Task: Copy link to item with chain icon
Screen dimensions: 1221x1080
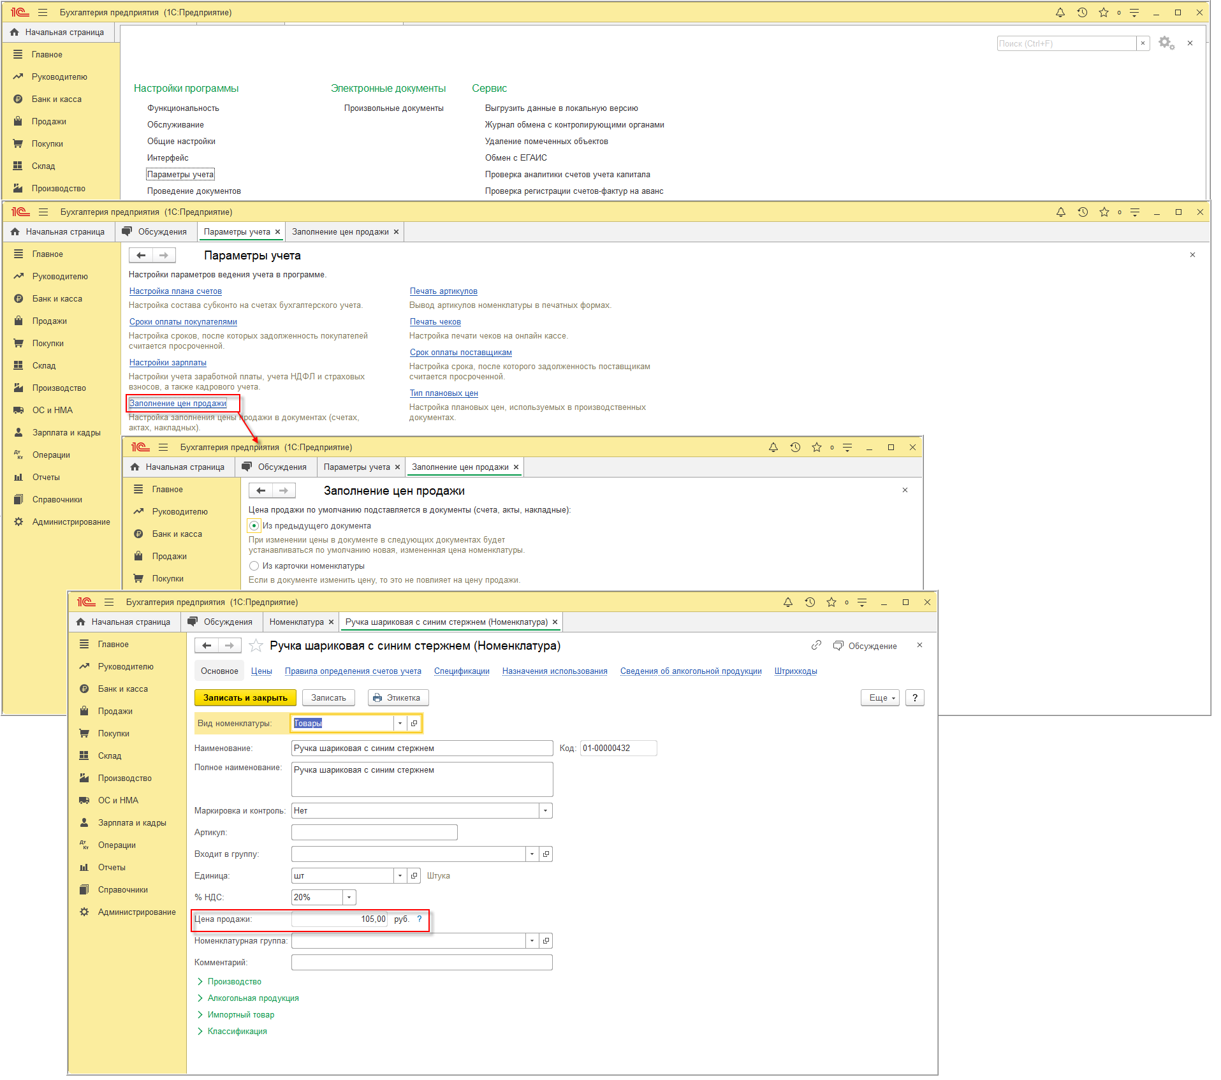Action: [x=816, y=645]
